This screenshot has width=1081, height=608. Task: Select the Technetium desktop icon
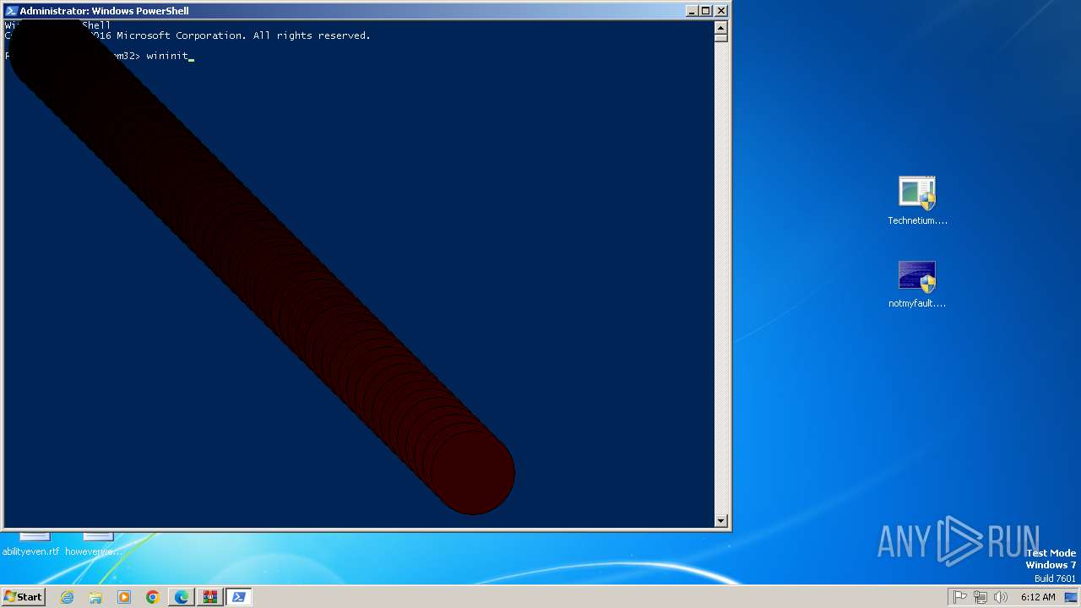917,201
